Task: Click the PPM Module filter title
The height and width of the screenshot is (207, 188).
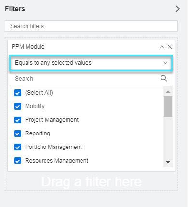Action: click(28, 47)
